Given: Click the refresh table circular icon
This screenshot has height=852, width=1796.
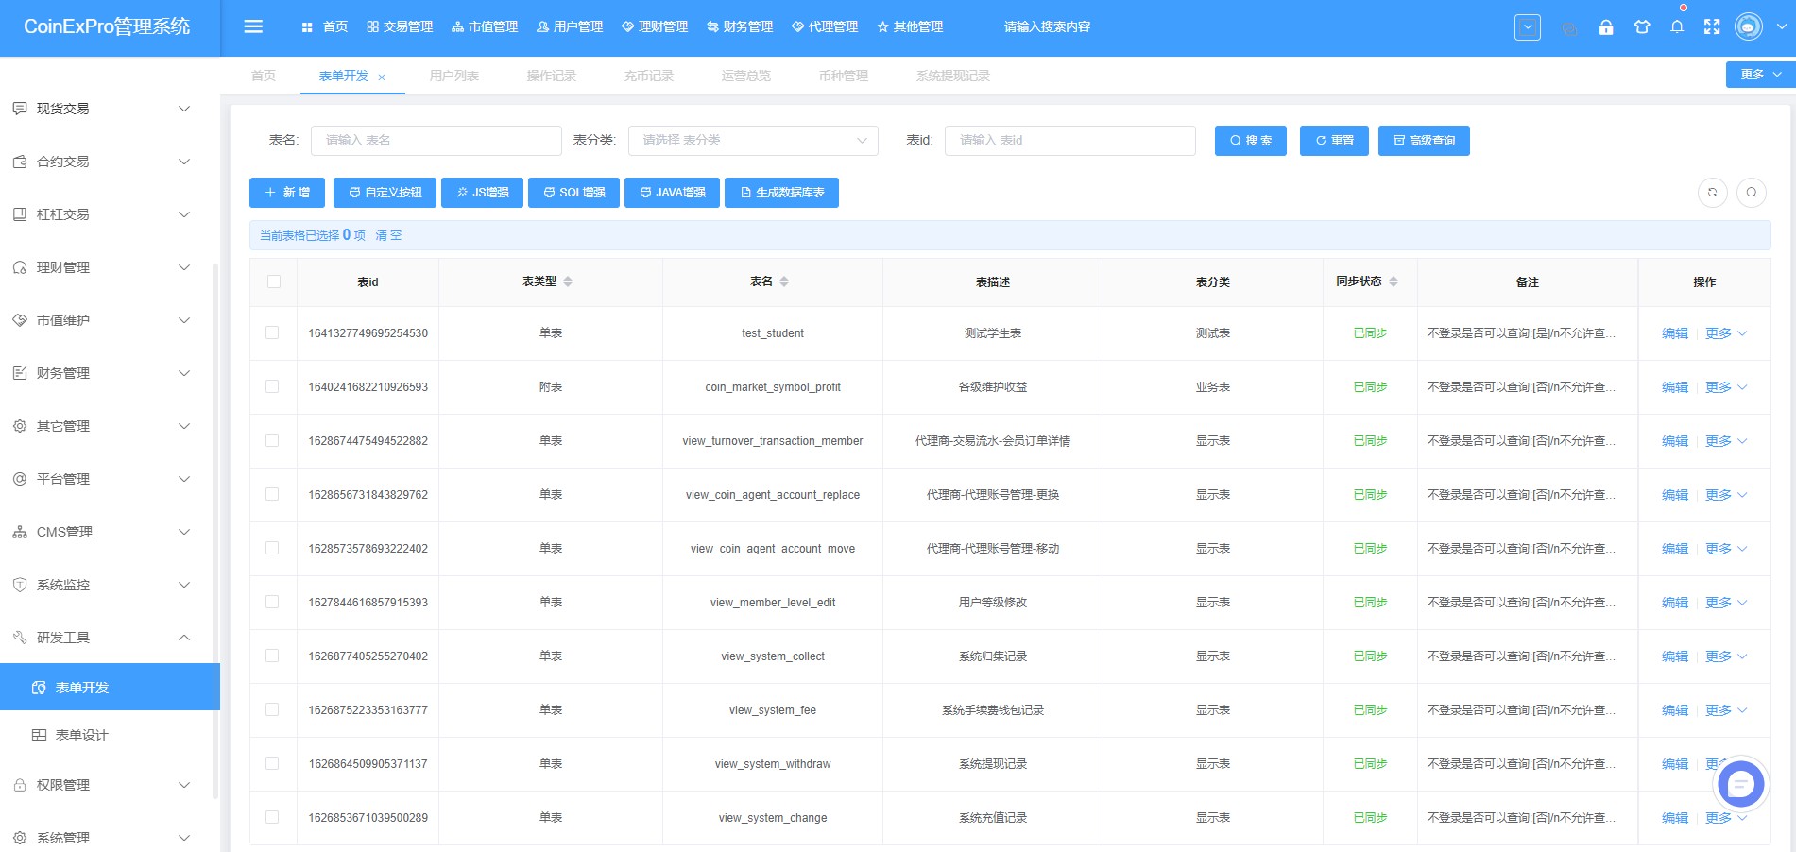Looking at the screenshot, I should coord(1713,193).
